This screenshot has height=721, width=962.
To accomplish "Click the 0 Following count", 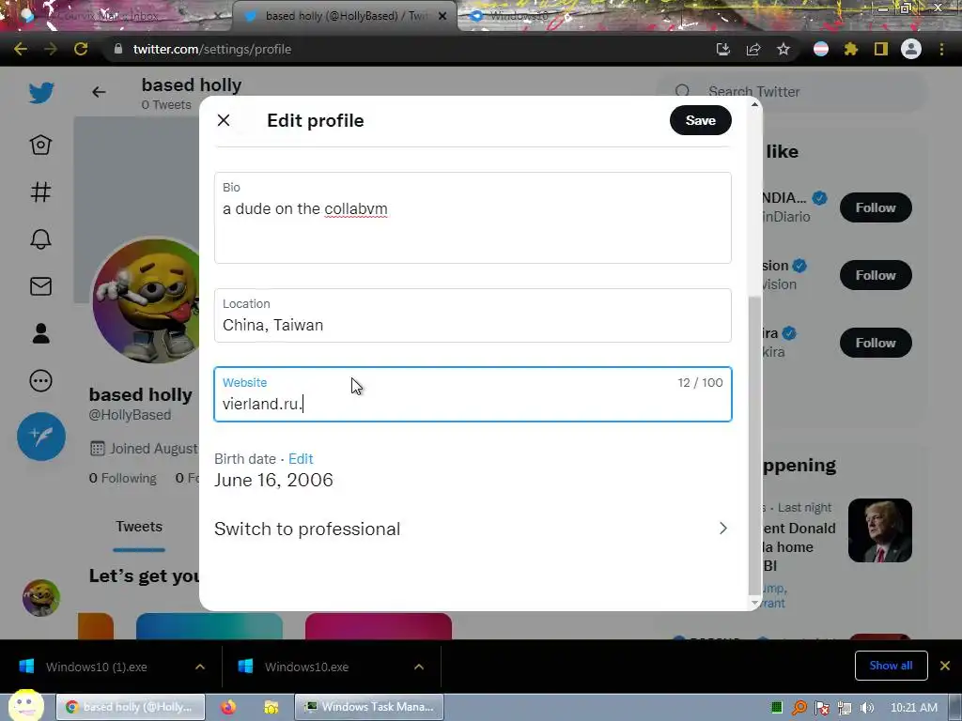I will click(123, 478).
